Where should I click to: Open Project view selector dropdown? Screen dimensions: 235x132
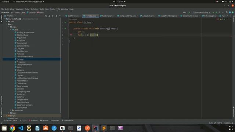pyautogui.click(x=10, y=16)
